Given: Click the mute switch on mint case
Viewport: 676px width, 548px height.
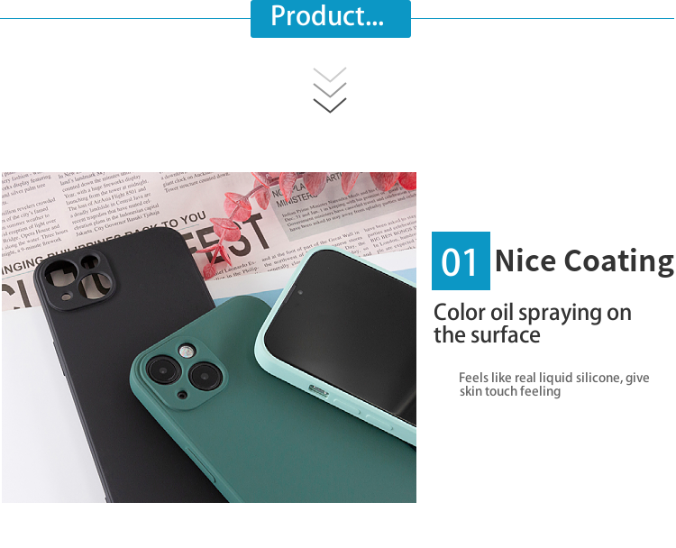Looking at the screenshot, I should [x=319, y=390].
